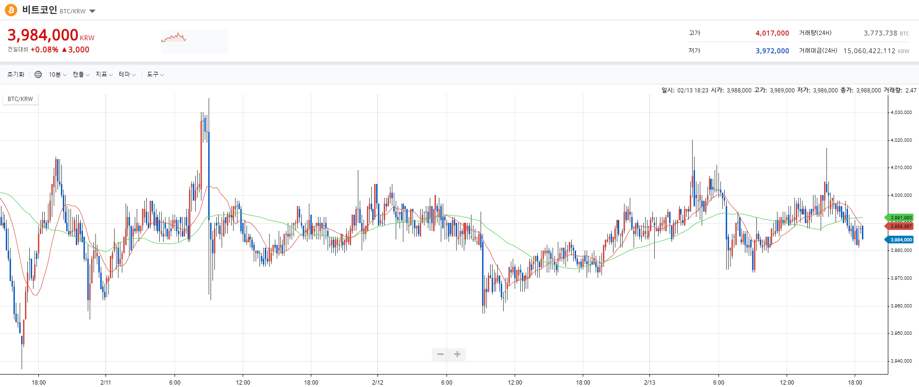Open the 테마 theme menu
This screenshot has height=387, width=919.
pyautogui.click(x=127, y=74)
